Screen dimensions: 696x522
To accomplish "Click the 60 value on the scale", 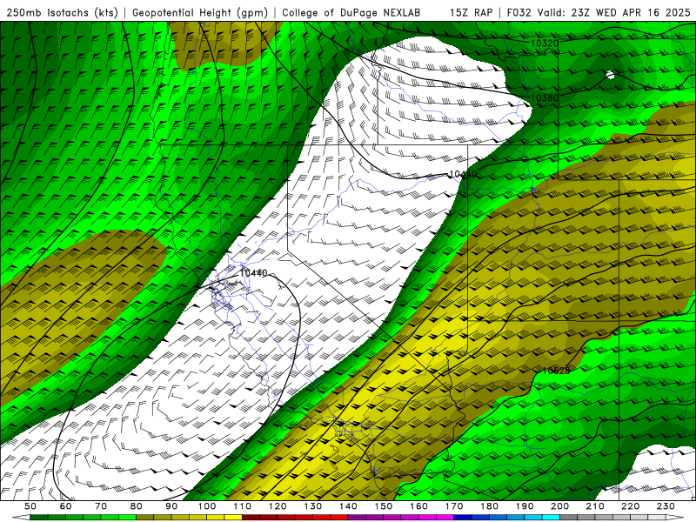I will (66, 506).
